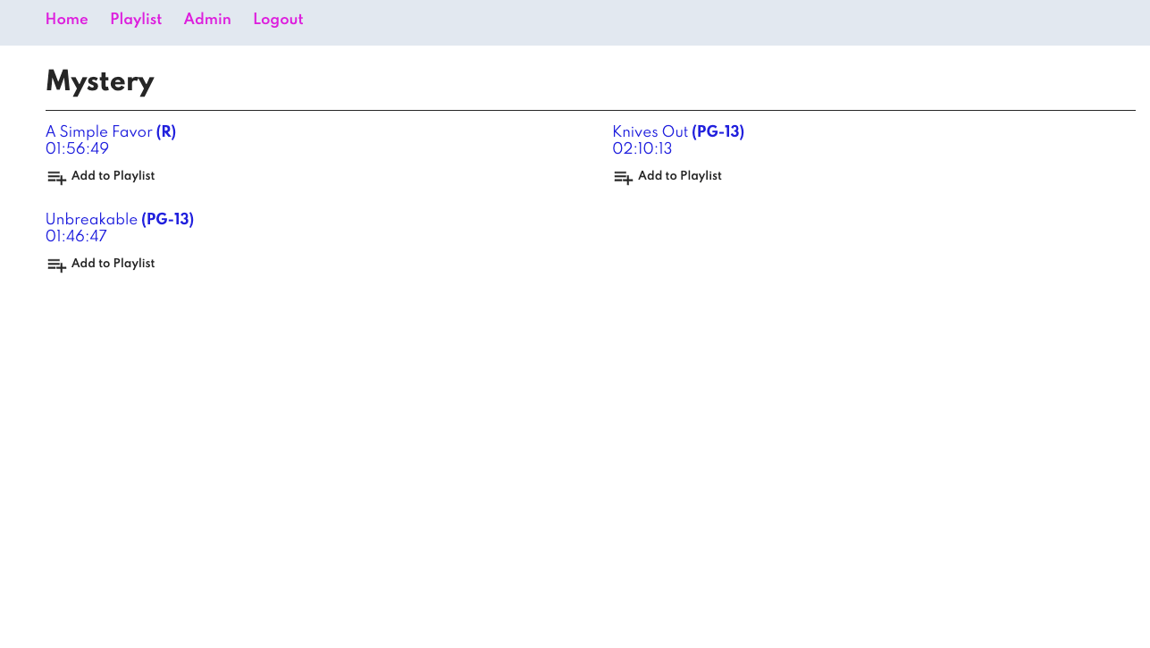Open the A Simple Favor movie link
This screenshot has width=1150, height=648.
[98, 132]
